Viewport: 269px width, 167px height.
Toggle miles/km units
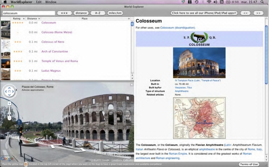pos(115,13)
